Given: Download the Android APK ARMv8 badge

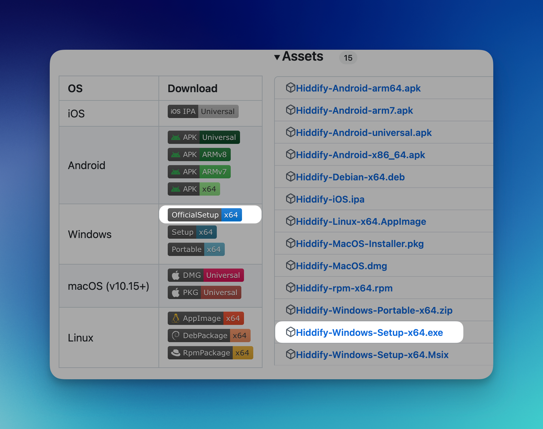Looking at the screenshot, I should (199, 154).
